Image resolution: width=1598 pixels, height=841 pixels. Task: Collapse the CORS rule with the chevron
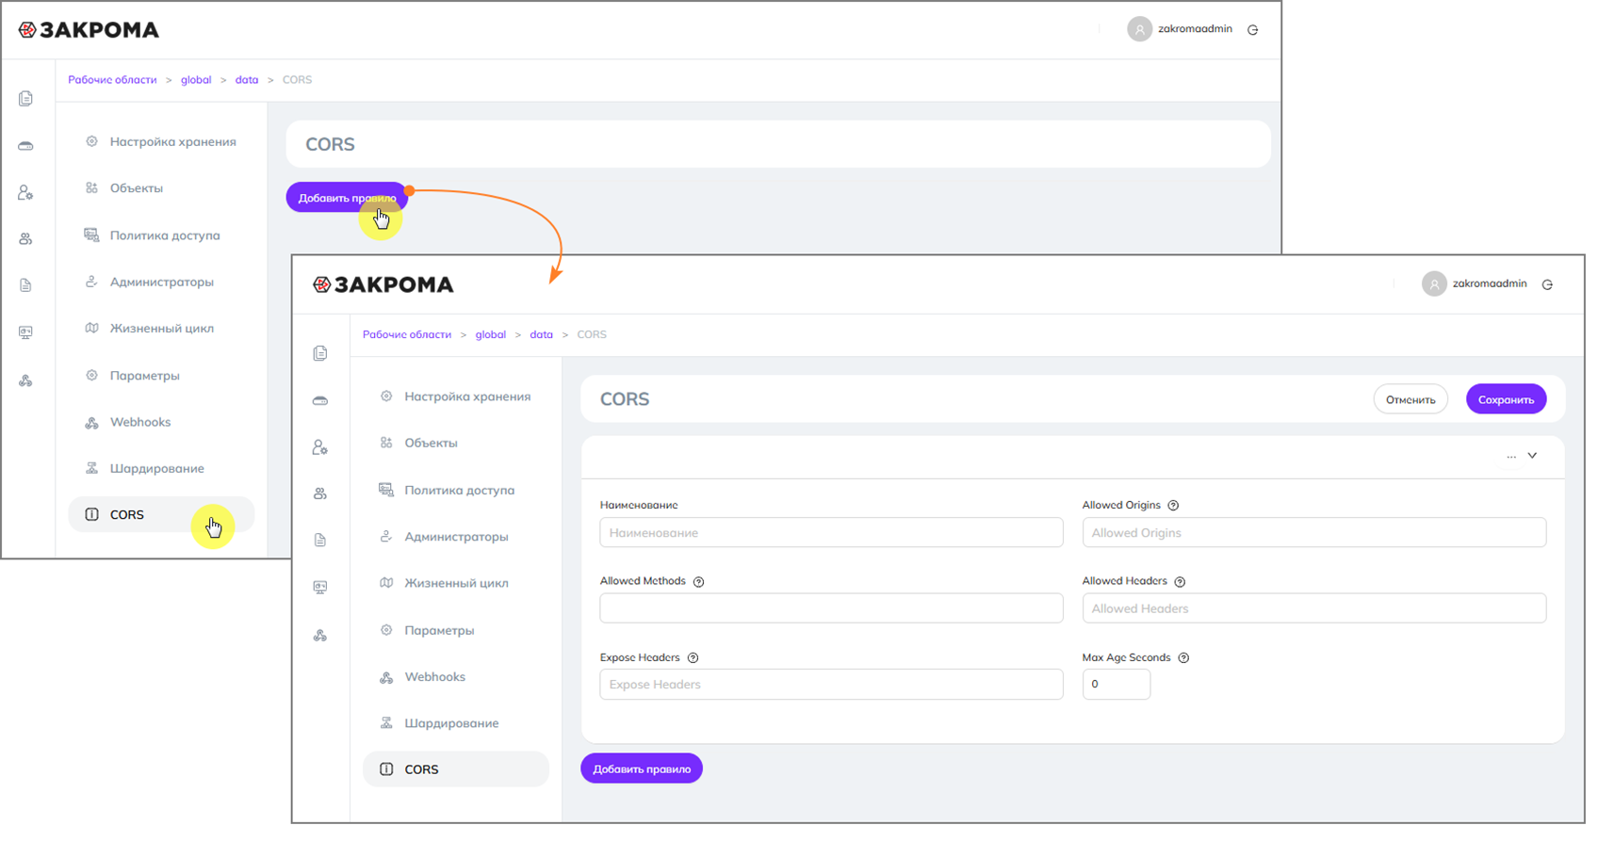coord(1533,456)
